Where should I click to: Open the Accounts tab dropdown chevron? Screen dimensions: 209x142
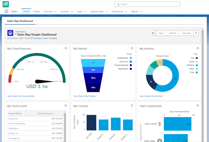(55, 12)
